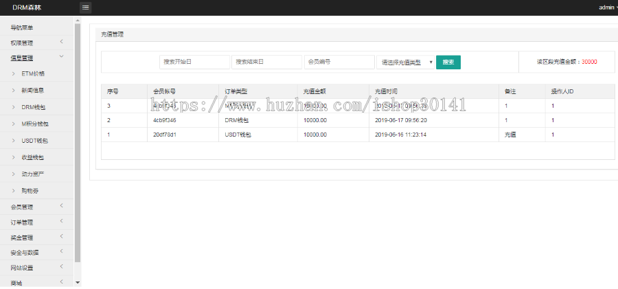Collapse the expanded menu above ETM价格 via its chevron
618x289 pixels.
point(62,57)
